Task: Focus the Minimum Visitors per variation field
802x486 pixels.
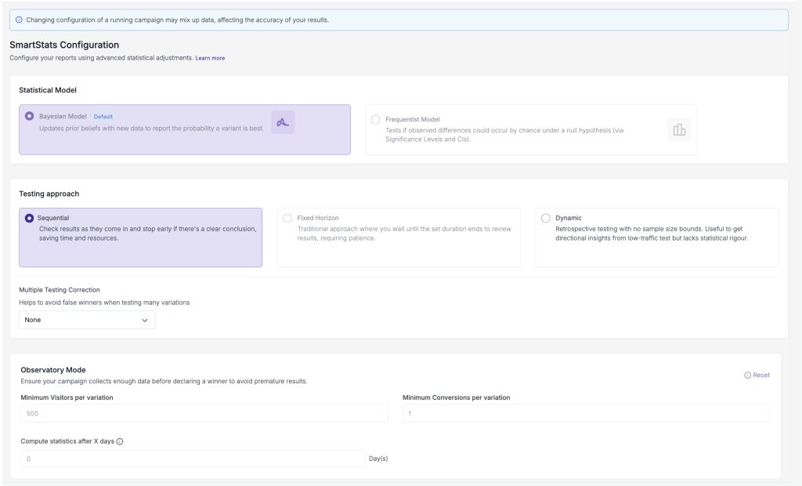Action: 204,413
